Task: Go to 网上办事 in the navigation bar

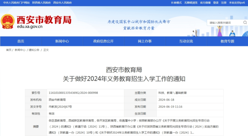Action: 145,41
